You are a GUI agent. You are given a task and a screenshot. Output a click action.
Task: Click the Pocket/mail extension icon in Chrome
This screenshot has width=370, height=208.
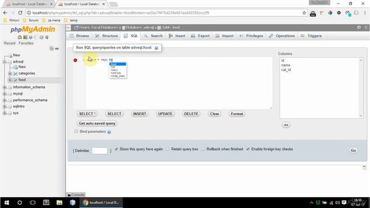tap(313, 13)
